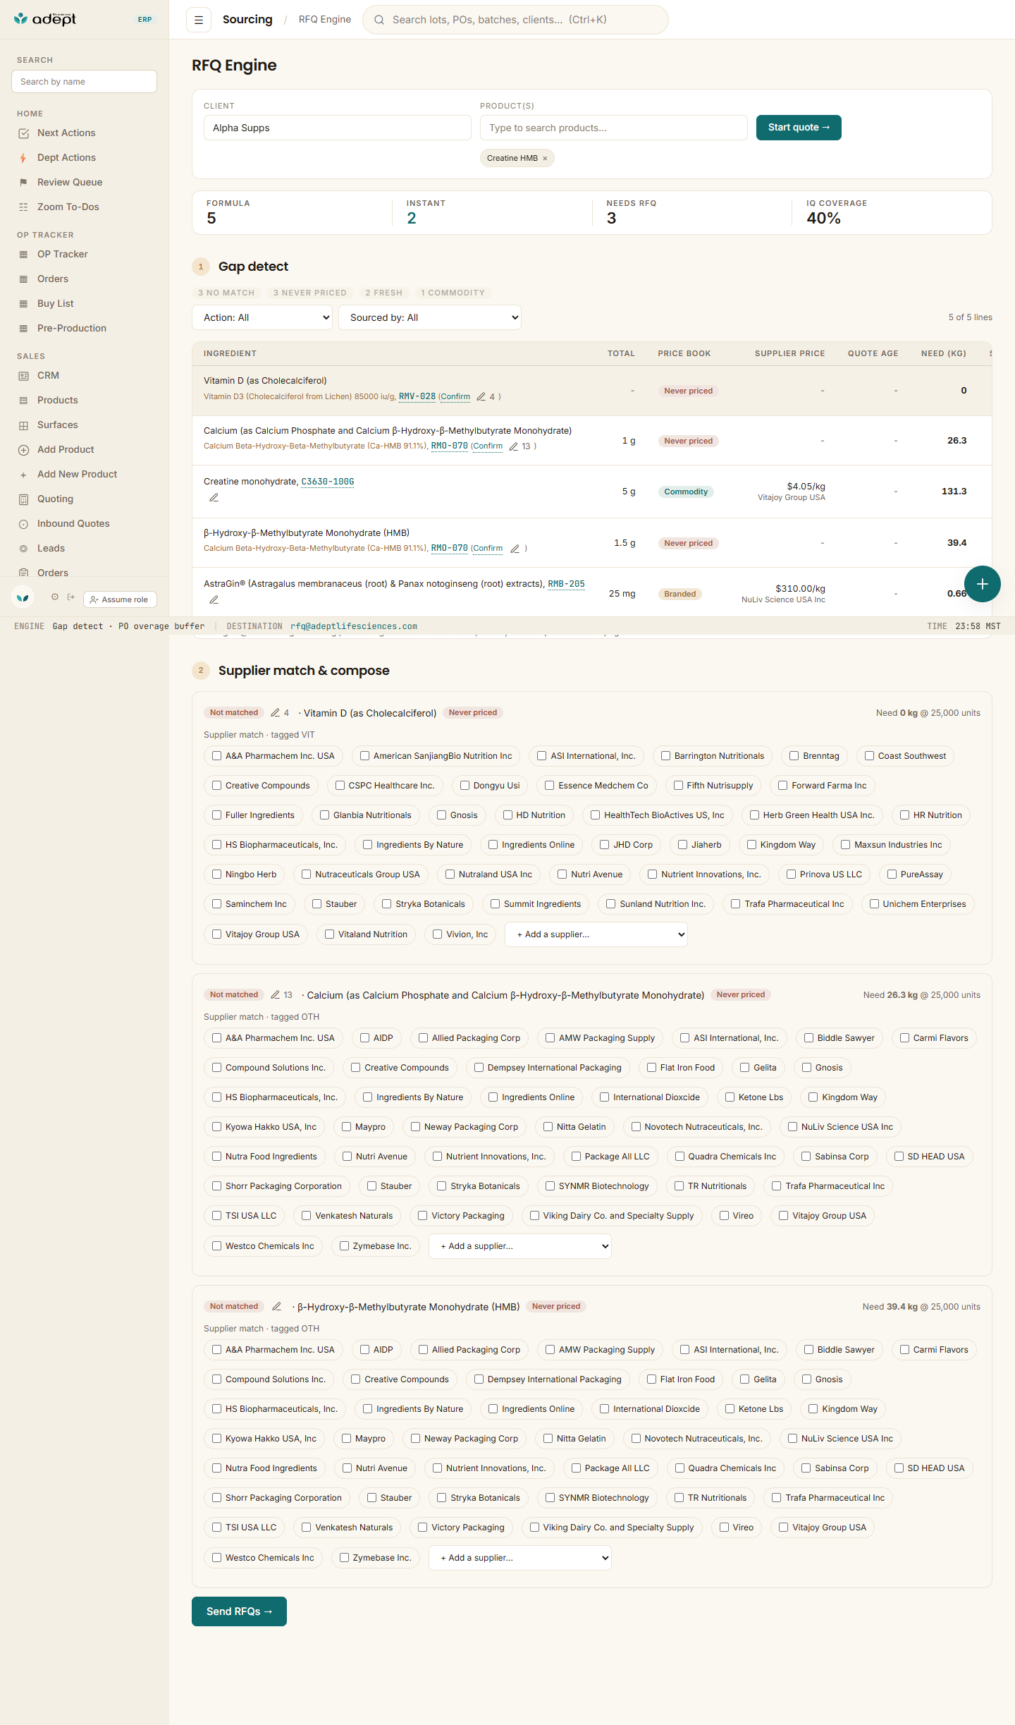Click Send RFQs button

[239, 1611]
